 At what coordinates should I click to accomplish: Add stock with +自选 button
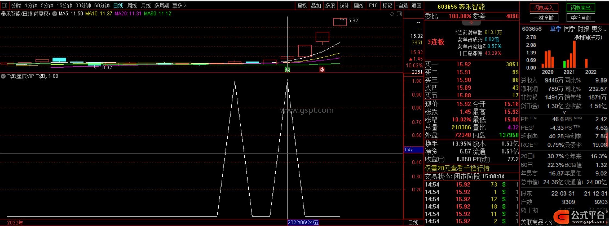point(402,5)
